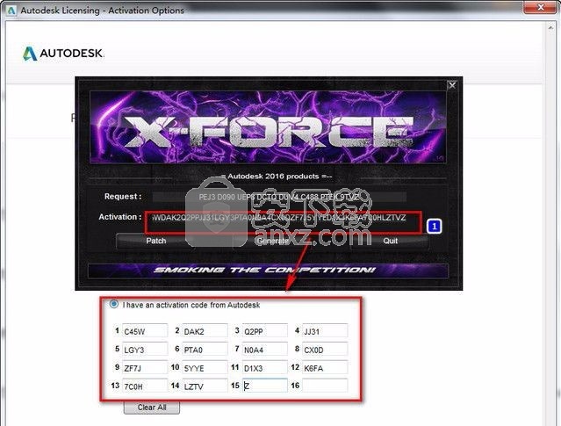Click the 'Activation :' label in X-Force

[120, 217]
